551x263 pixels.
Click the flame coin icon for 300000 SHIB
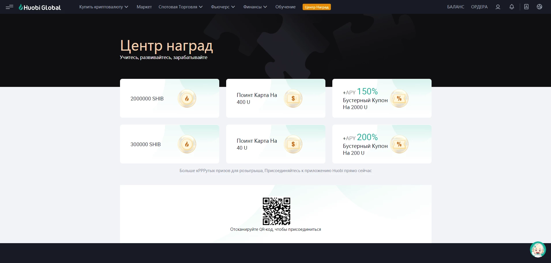tap(187, 144)
